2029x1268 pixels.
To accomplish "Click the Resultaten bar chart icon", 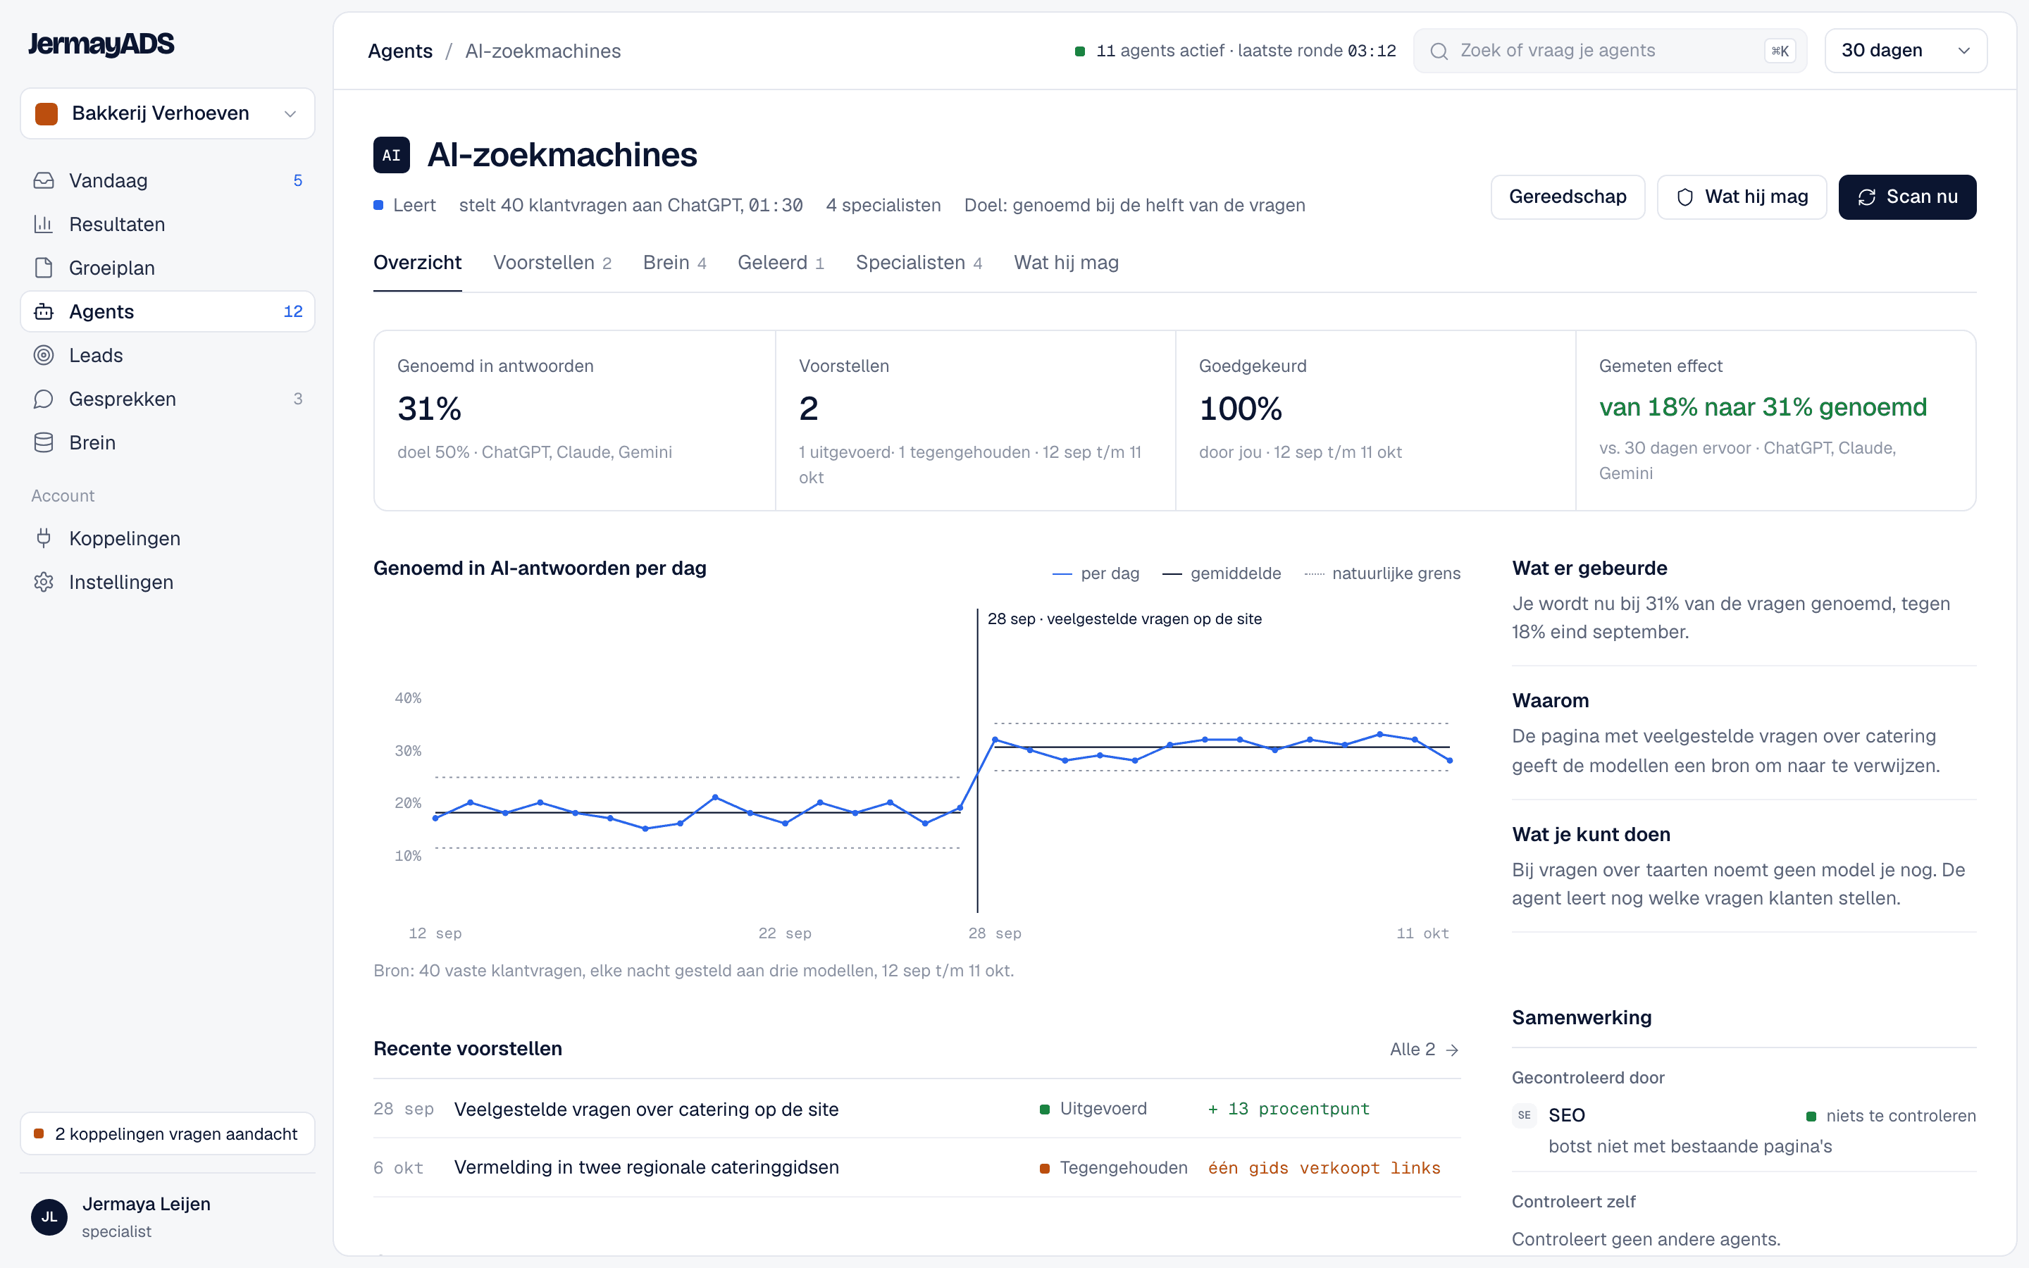I will click(44, 224).
